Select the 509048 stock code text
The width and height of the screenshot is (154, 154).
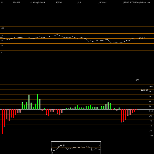pyautogui.click(x=103, y=2)
